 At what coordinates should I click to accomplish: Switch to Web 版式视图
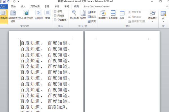(x=26, y=15)
